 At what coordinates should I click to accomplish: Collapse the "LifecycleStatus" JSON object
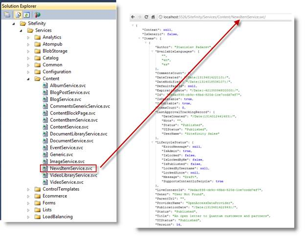152,142
